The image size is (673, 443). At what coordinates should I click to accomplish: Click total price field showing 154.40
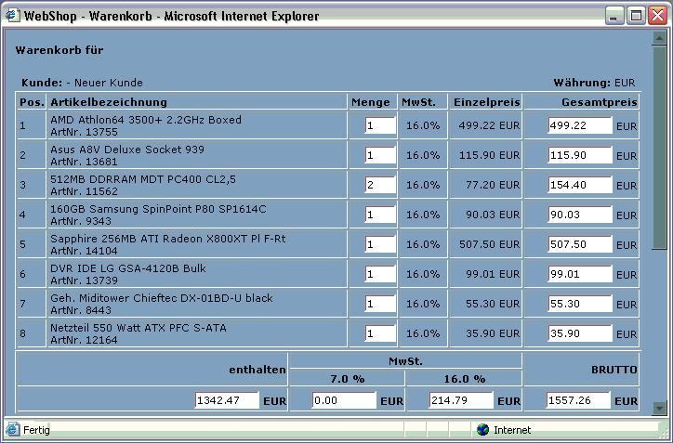(580, 185)
